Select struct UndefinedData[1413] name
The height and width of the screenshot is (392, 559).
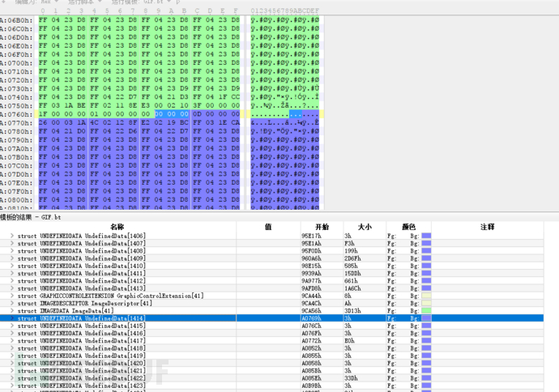coord(82,288)
